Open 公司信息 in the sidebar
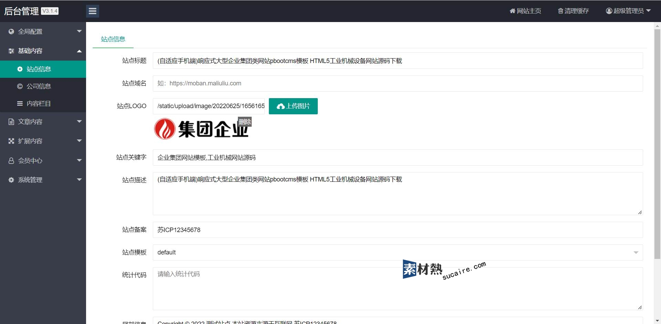 click(x=43, y=86)
